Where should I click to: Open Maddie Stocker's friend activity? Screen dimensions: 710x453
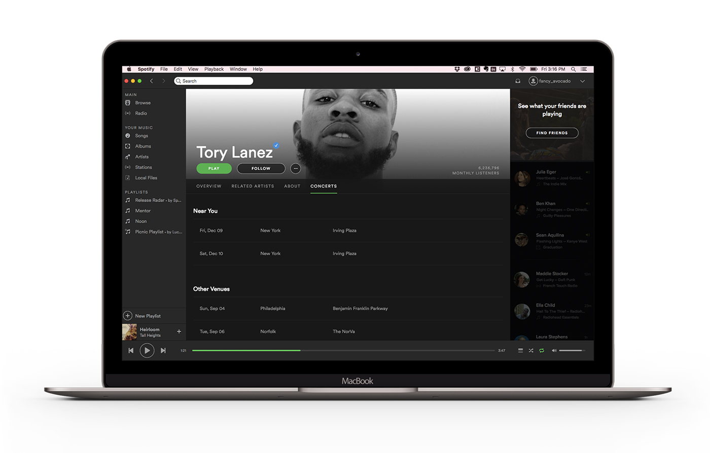552,279
